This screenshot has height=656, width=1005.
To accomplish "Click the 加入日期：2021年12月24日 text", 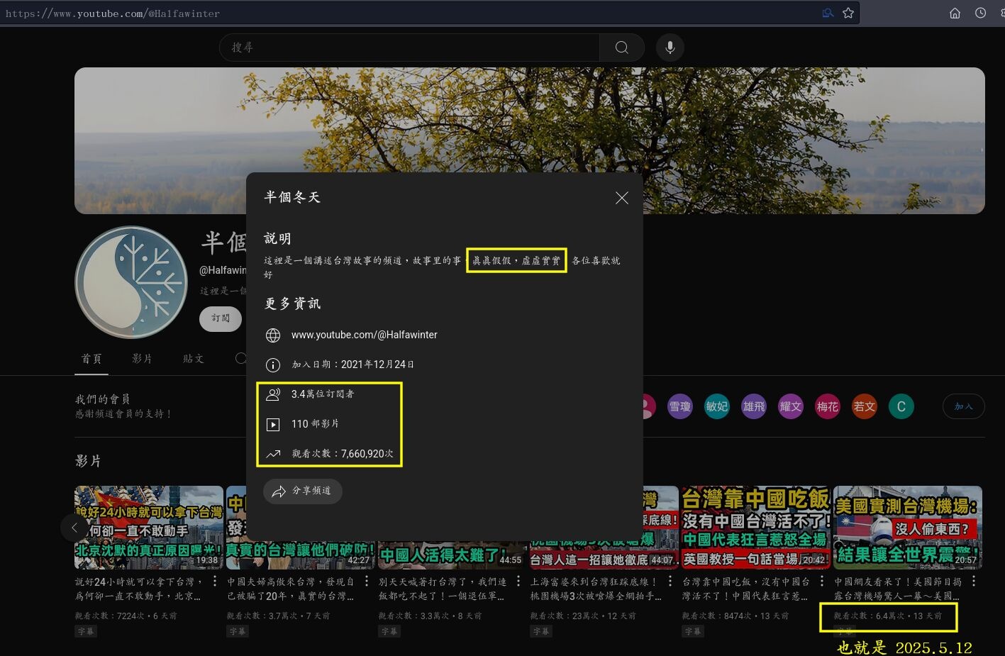I will point(353,365).
